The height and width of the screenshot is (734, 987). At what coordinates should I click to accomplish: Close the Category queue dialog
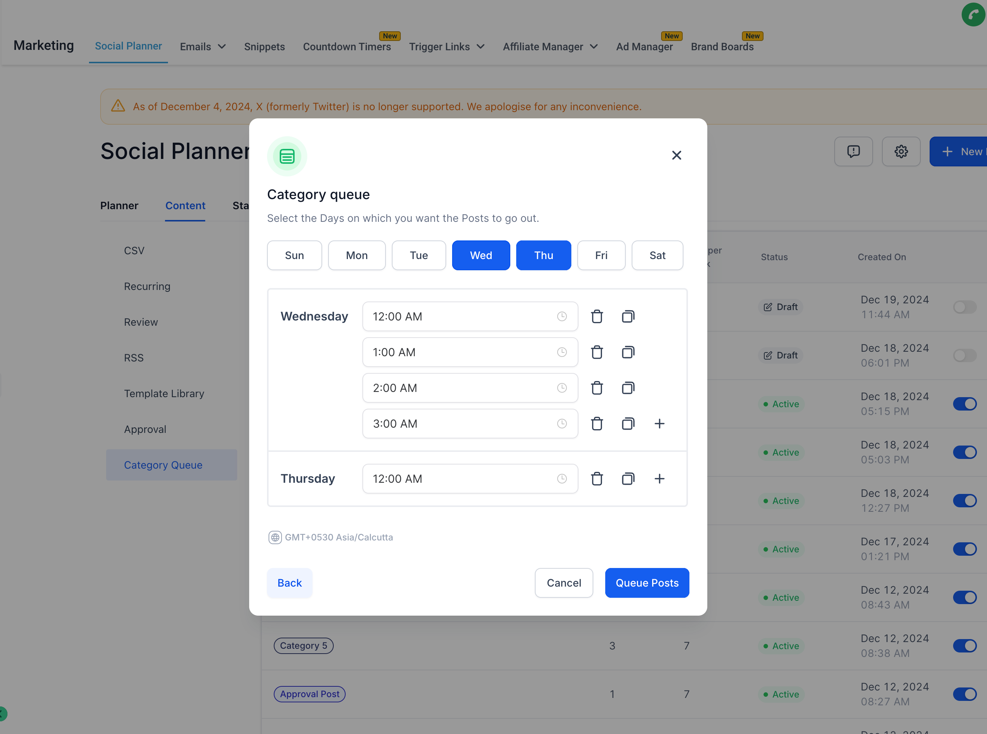[677, 155]
